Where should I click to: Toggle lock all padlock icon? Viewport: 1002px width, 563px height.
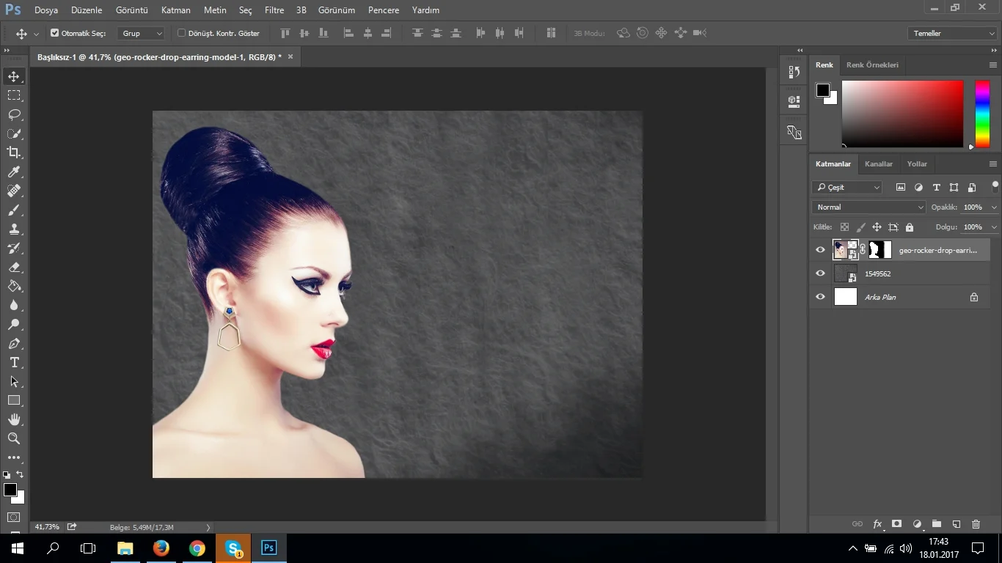pyautogui.click(x=910, y=227)
